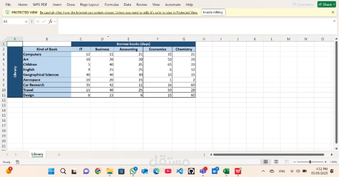This screenshot has height=177, width=339.
Task: Click the zoom slider handle
Action: click(310, 162)
